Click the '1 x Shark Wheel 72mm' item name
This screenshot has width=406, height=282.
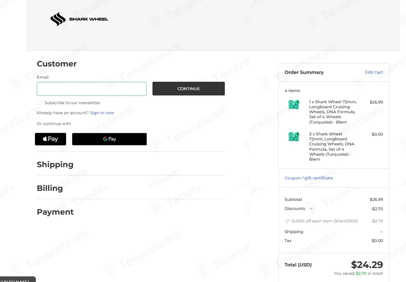point(333,112)
